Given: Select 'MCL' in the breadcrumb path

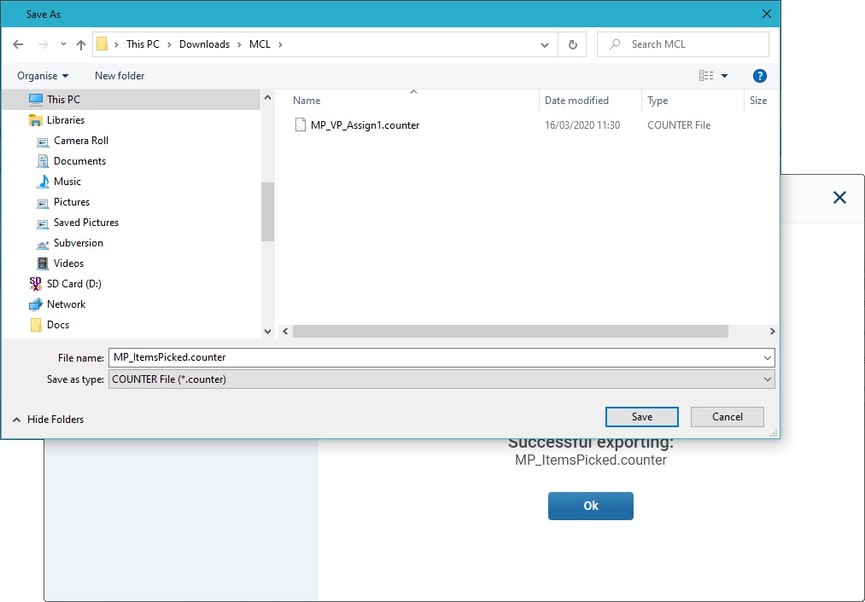Looking at the screenshot, I should [260, 44].
